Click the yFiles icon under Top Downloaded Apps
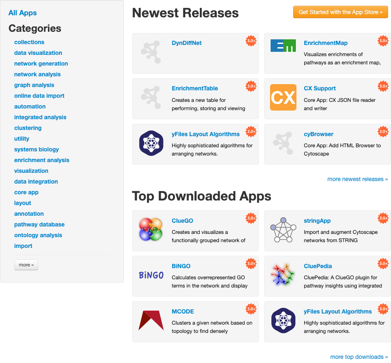The width and height of the screenshot is (391, 363). 283,321
